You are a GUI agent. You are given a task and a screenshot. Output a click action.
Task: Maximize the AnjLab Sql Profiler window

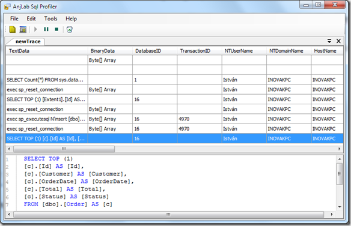318,5
